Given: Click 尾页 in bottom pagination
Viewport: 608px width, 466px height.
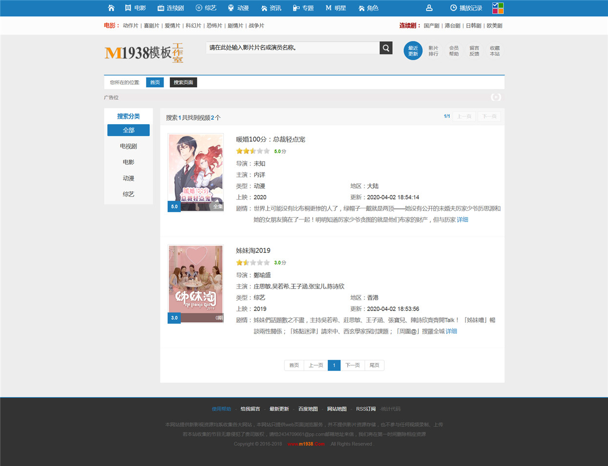Looking at the screenshot, I should (375, 365).
